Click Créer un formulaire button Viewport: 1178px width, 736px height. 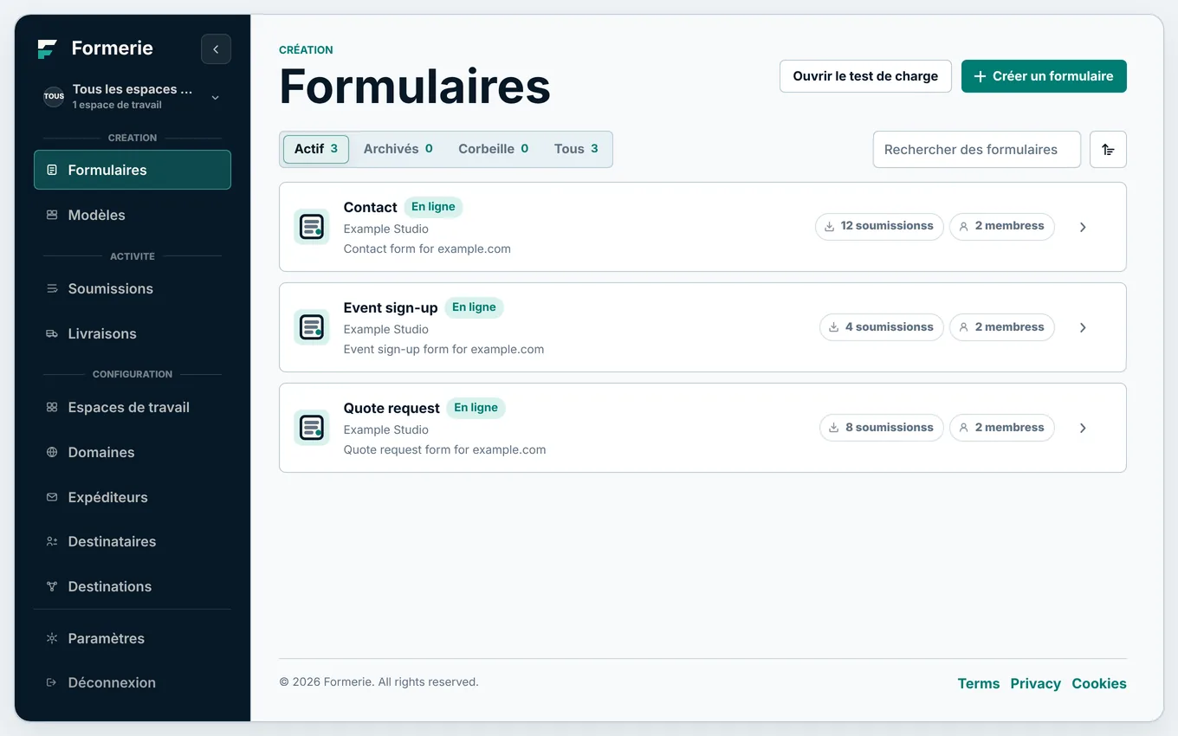(x=1044, y=76)
